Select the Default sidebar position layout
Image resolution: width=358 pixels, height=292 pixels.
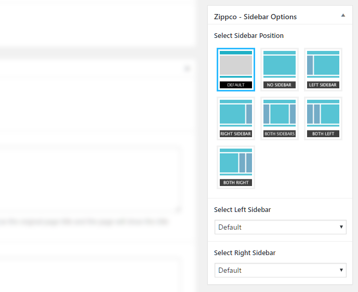(x=236, y=70)
